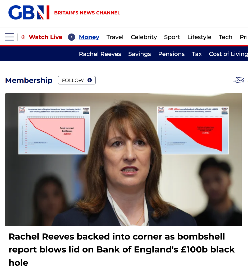Open the Cost of Living subcategory
Screen dimensions: 248x277
228,54
